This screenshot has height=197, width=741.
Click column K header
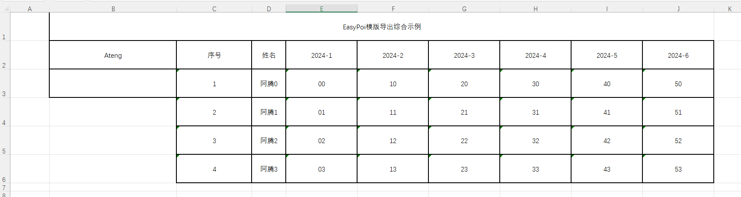click(x=729, y=9)
